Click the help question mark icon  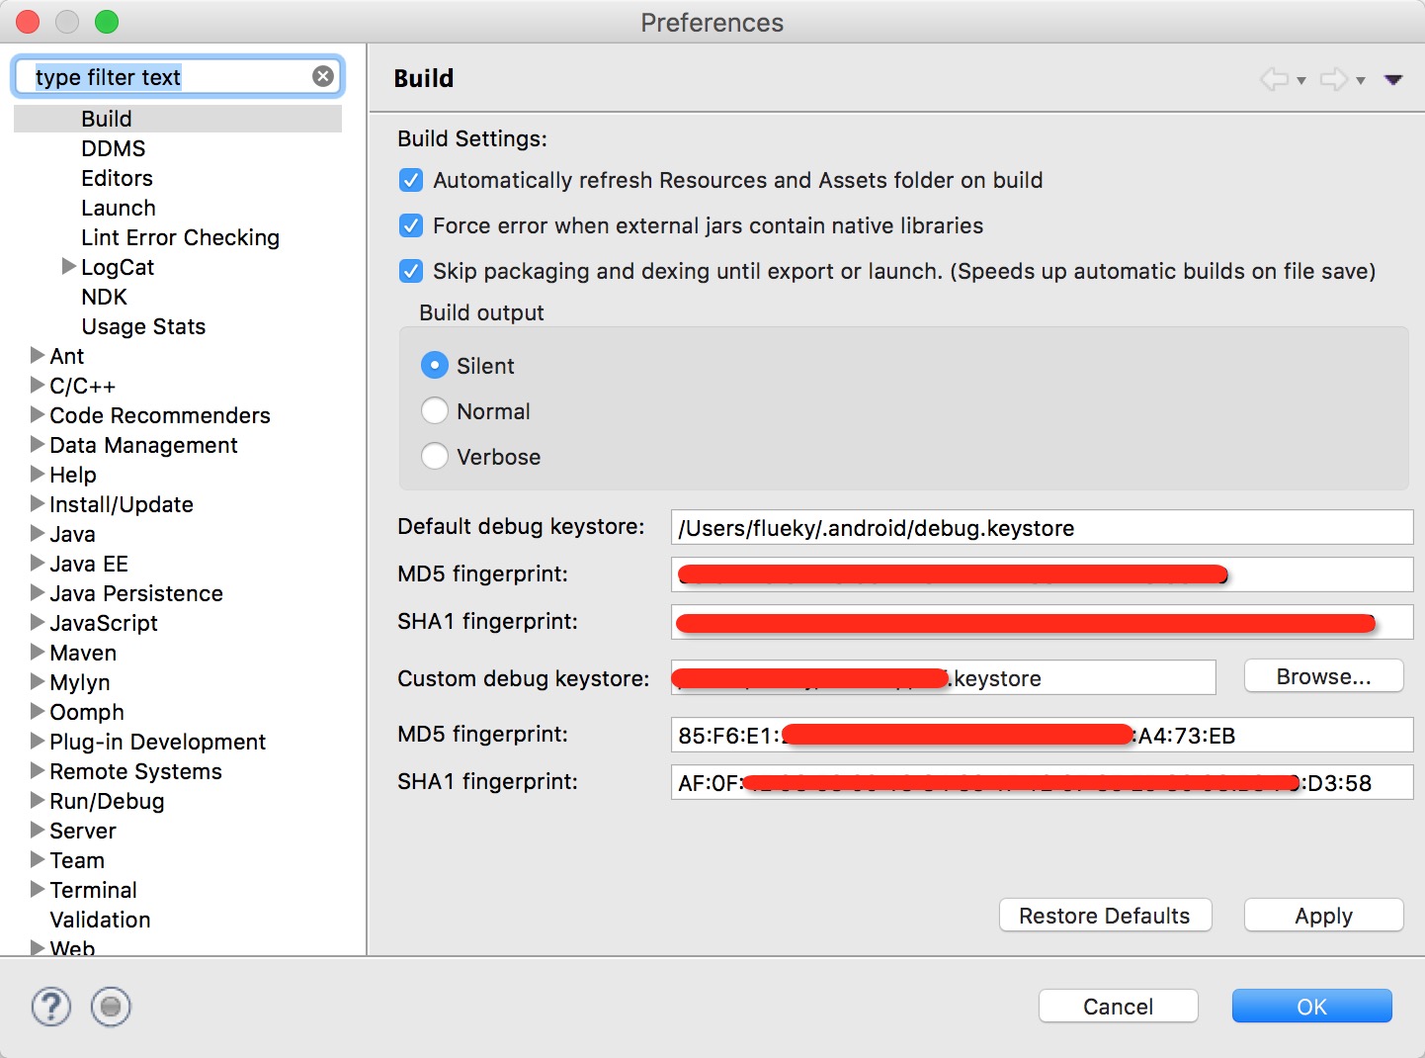click(x=51, y=1007)
